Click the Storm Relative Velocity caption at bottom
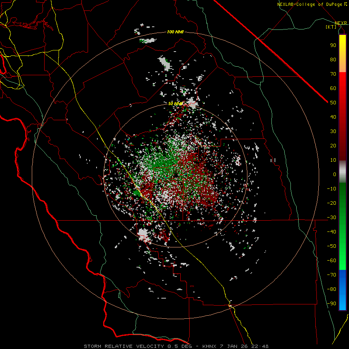Image resolution: width=349 pixels, height=349 pixels. [176, 346]
